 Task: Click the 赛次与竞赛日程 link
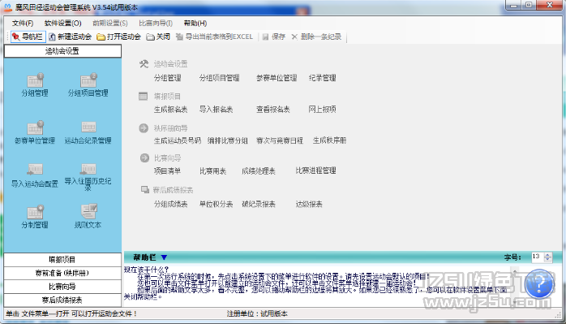click(x=280, y=140)
